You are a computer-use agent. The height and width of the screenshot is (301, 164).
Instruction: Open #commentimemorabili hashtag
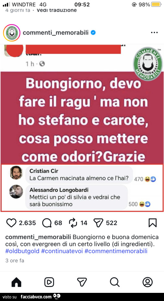point(116,251)
